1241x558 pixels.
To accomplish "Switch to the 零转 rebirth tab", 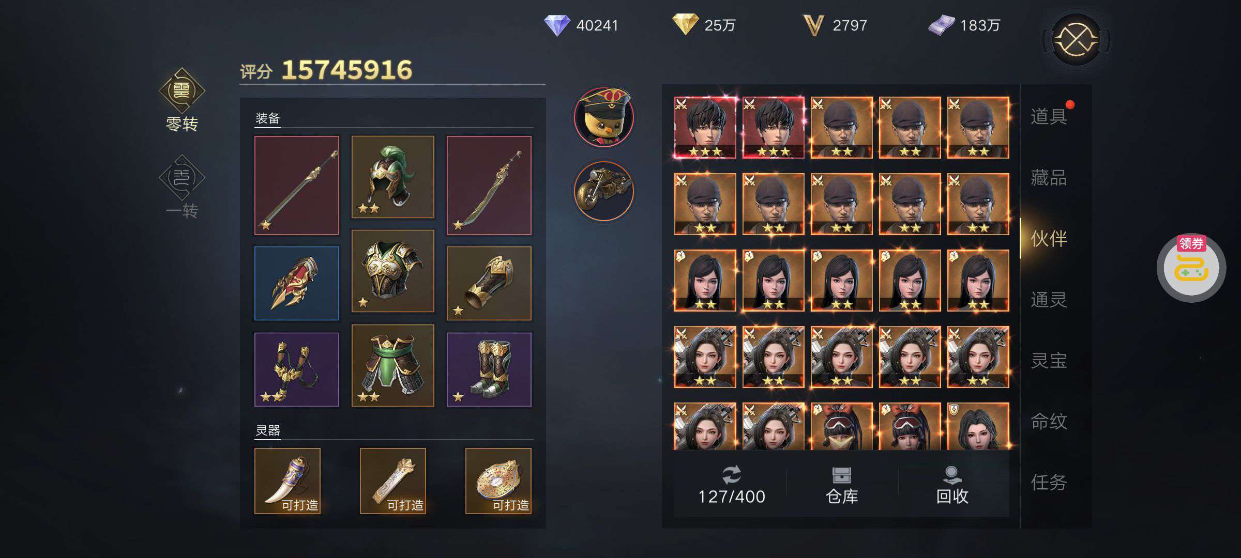I will pos(181,101).
